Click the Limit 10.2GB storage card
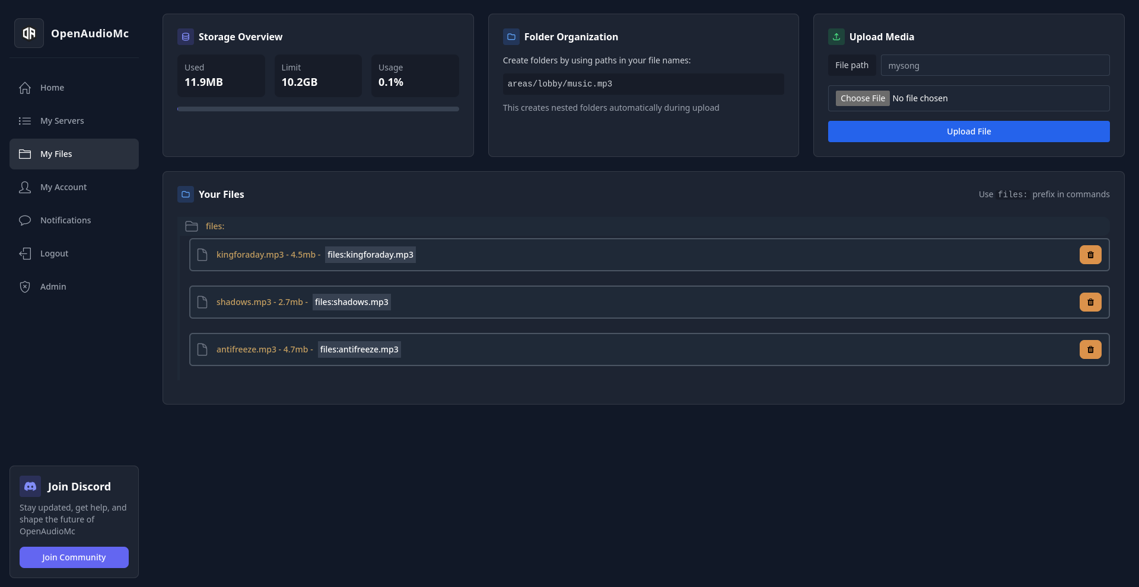Screen dimensions: 1139x587 click(x=318, y=76)
